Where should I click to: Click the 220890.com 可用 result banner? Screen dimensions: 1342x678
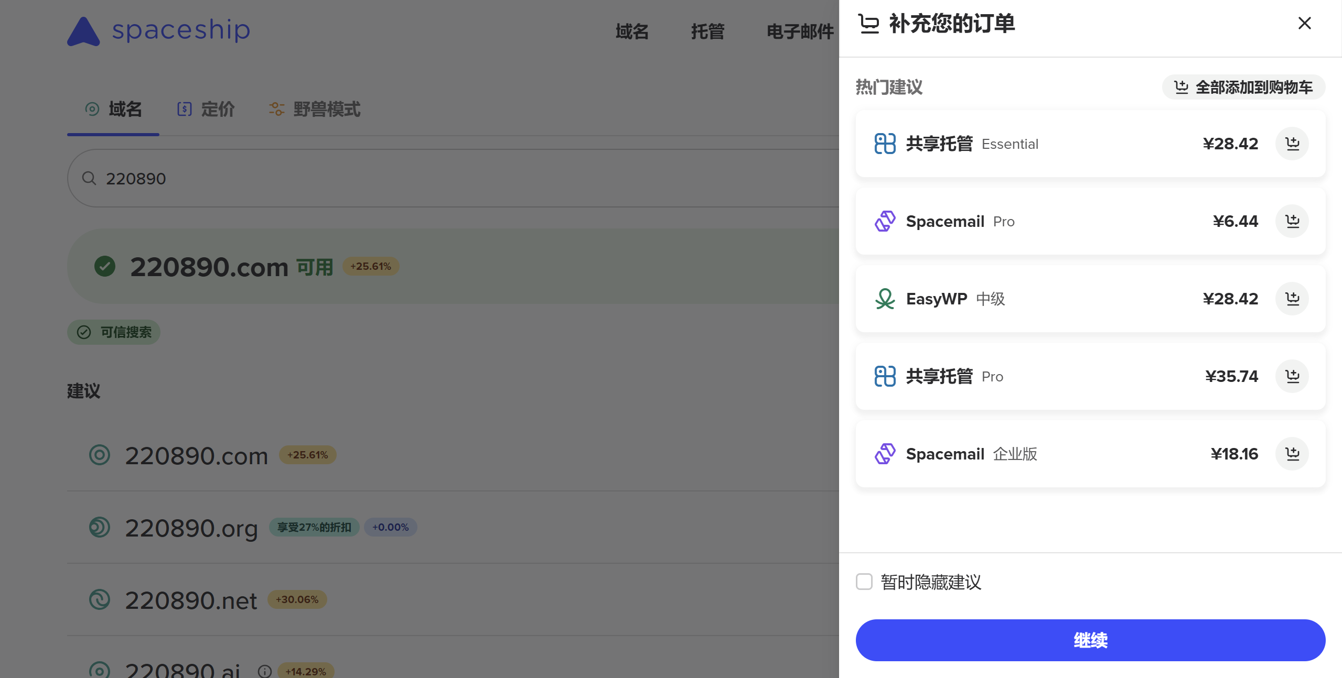point(453,266)
